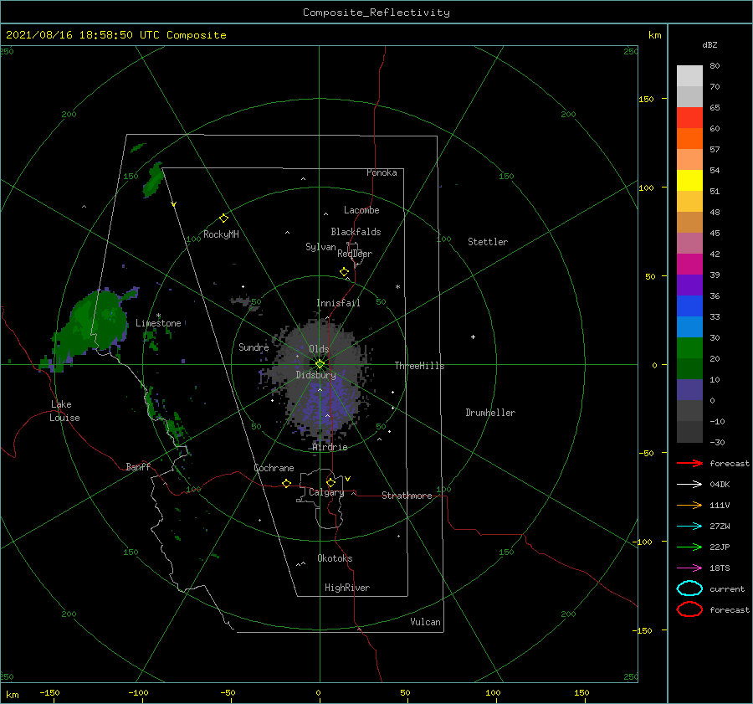Click the ThreeHills town label
The width and height of the screenshot is (753, 704).
coord(419,366)
